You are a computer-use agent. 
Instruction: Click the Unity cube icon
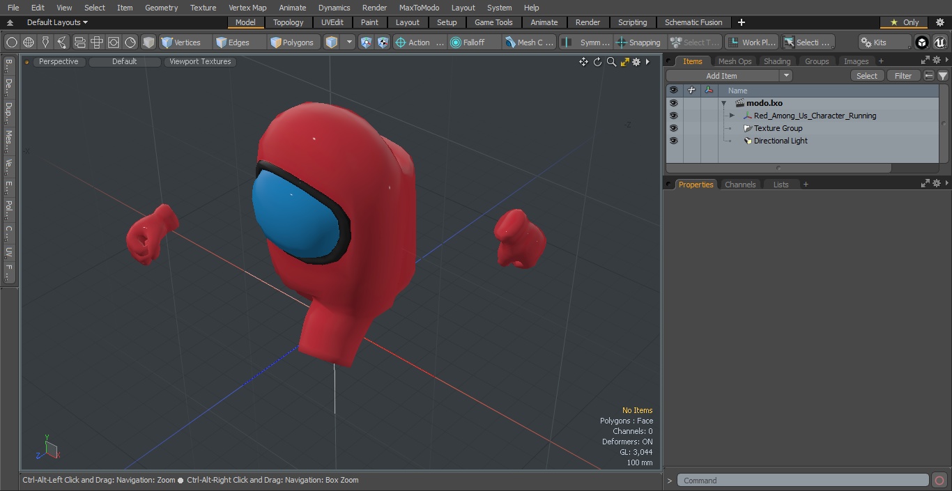(922, 42)
